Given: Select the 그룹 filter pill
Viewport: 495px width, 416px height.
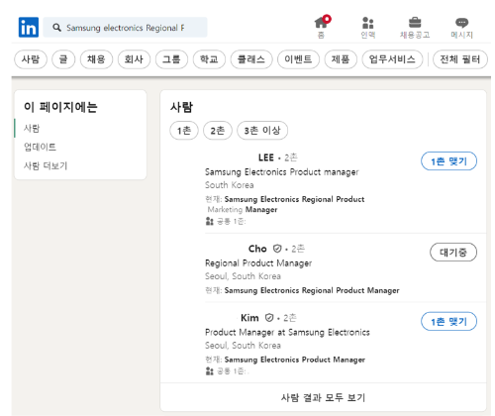Looking at the screenshot, I should tap(171, 59).
